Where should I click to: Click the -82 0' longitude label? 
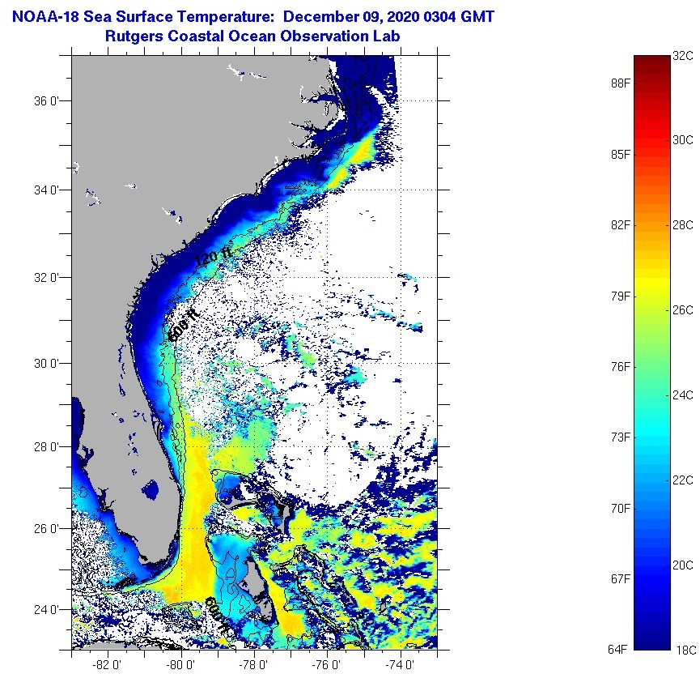(x=107, y=664)
